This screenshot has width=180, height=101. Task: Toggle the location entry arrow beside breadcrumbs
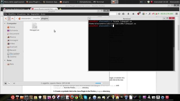click(16, 19)
